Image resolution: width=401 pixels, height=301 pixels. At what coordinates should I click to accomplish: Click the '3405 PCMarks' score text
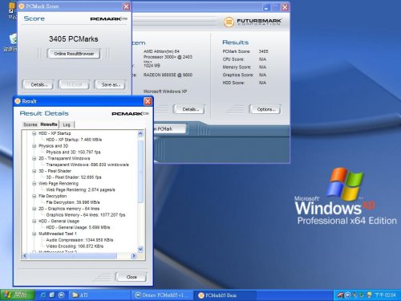74,39
